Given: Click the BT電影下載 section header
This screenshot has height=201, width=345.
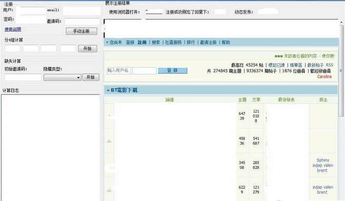Looking at the screenshot, I should coord(124,90).
